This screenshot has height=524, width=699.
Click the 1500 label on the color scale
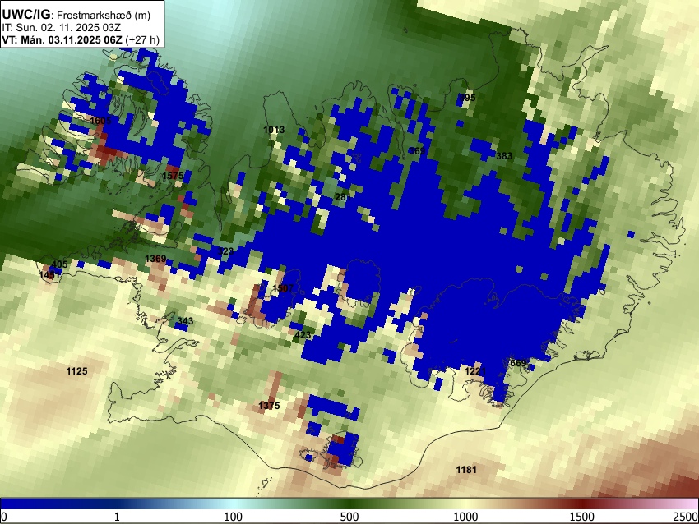(x=582, y=517)
